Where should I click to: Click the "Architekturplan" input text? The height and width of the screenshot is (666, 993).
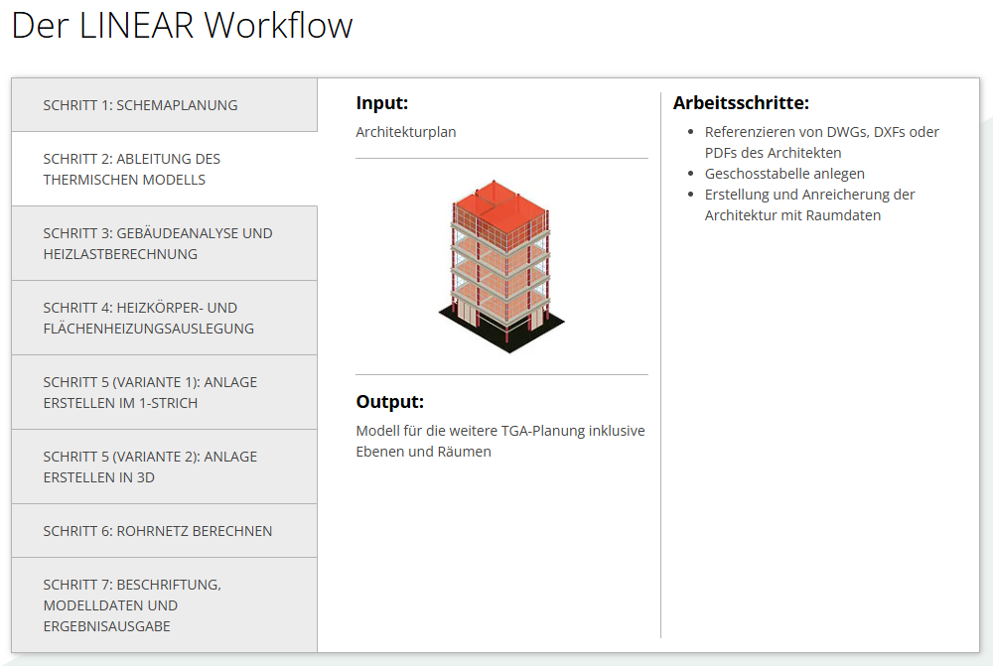[x=406, y=132]
